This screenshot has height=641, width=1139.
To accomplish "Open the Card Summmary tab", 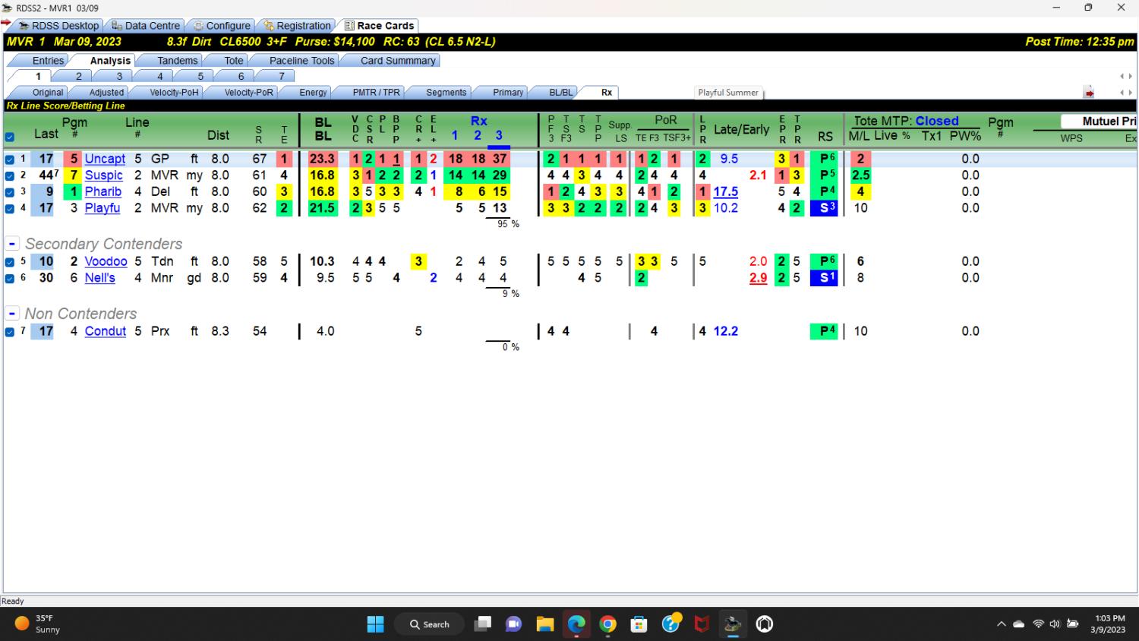I will coord(398,61).
